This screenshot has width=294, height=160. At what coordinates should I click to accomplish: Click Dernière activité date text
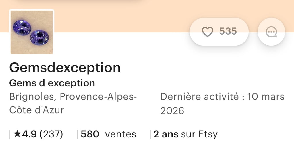[222, 97]
